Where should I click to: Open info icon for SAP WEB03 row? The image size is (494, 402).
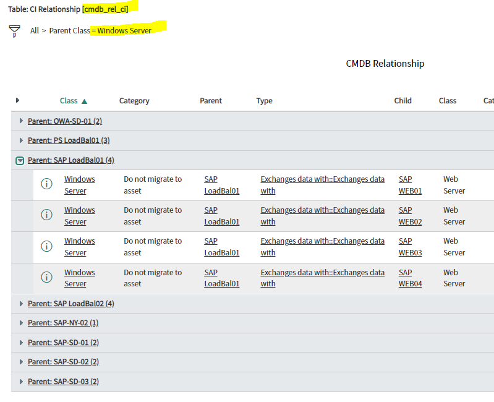(x=46, y=246)
